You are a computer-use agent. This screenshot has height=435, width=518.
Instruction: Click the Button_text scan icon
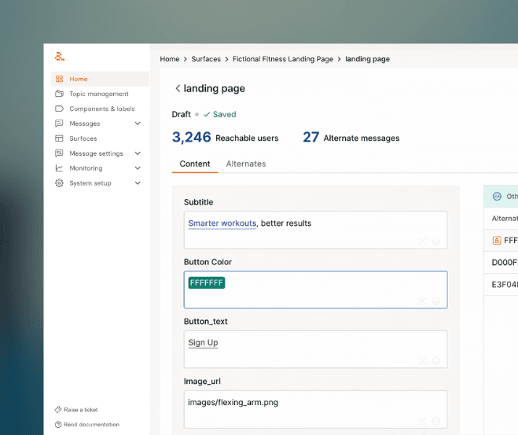(422, 360)
